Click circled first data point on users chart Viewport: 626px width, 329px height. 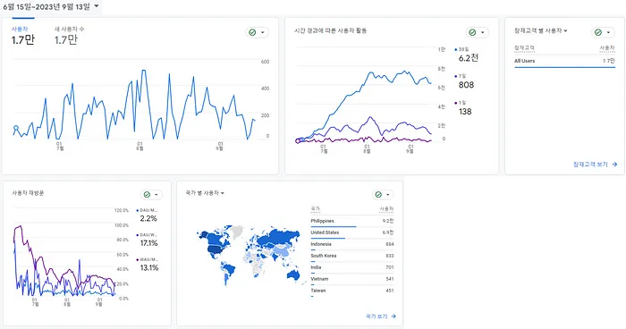point(16,128)
